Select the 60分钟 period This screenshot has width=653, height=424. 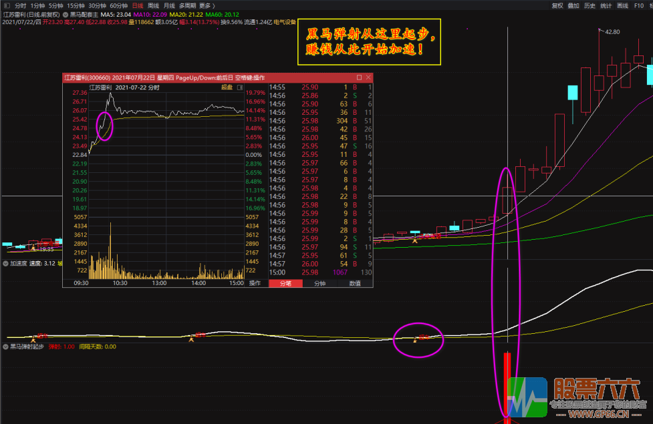tap(119, 6)
